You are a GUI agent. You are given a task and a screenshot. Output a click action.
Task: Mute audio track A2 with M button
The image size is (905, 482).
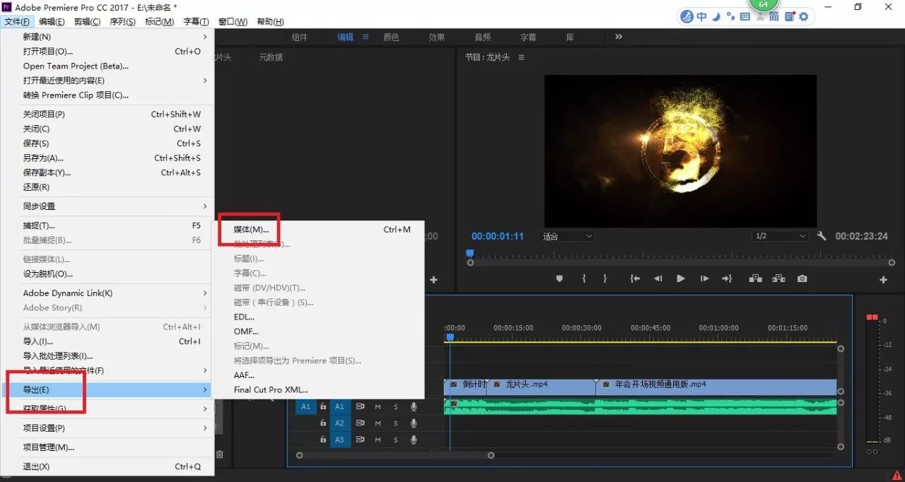(x=378, y=423)
